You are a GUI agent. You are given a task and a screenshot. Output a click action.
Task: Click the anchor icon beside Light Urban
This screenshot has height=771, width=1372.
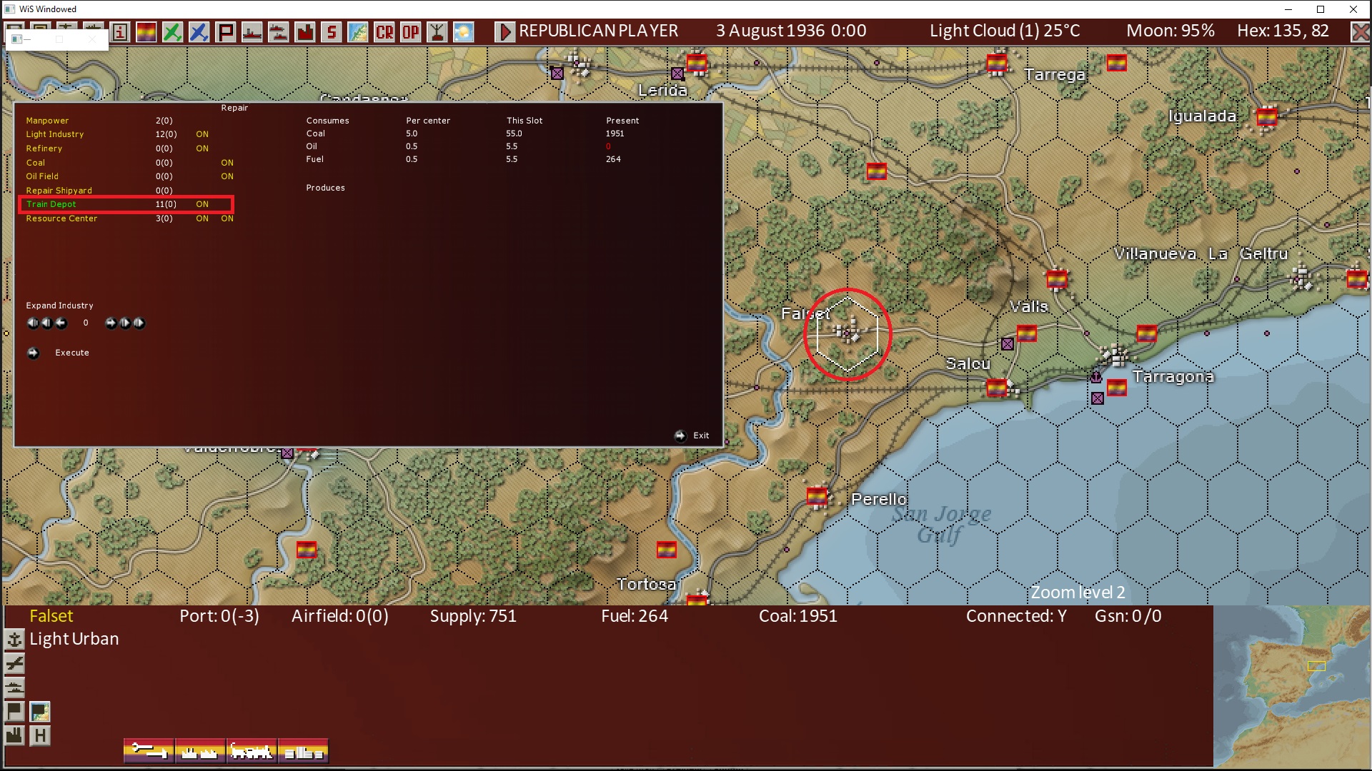(x=14, y=639)
